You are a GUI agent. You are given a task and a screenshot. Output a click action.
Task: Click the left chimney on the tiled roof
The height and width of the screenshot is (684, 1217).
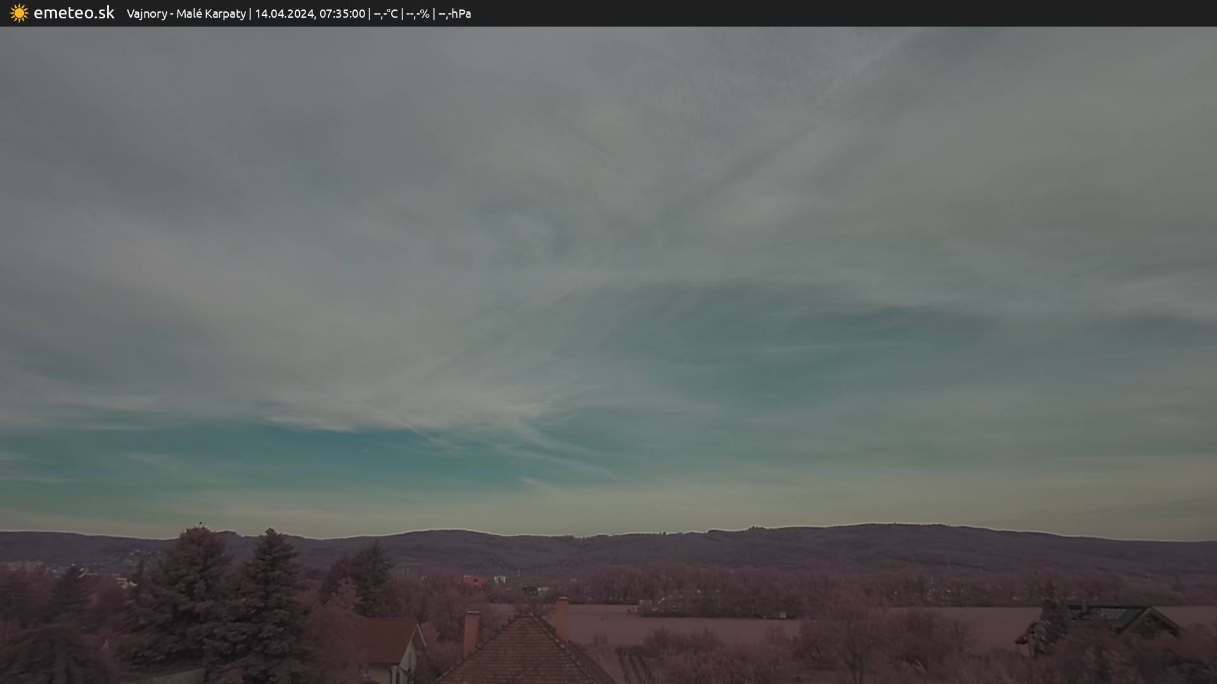click(471, 633)
